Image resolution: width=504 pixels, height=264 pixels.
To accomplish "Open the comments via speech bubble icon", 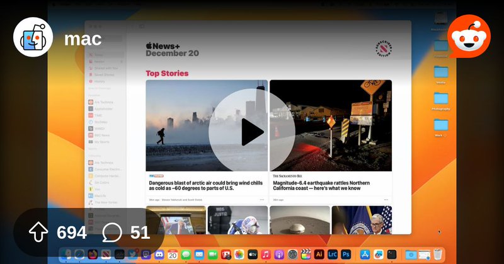I will tap(112, 232).
